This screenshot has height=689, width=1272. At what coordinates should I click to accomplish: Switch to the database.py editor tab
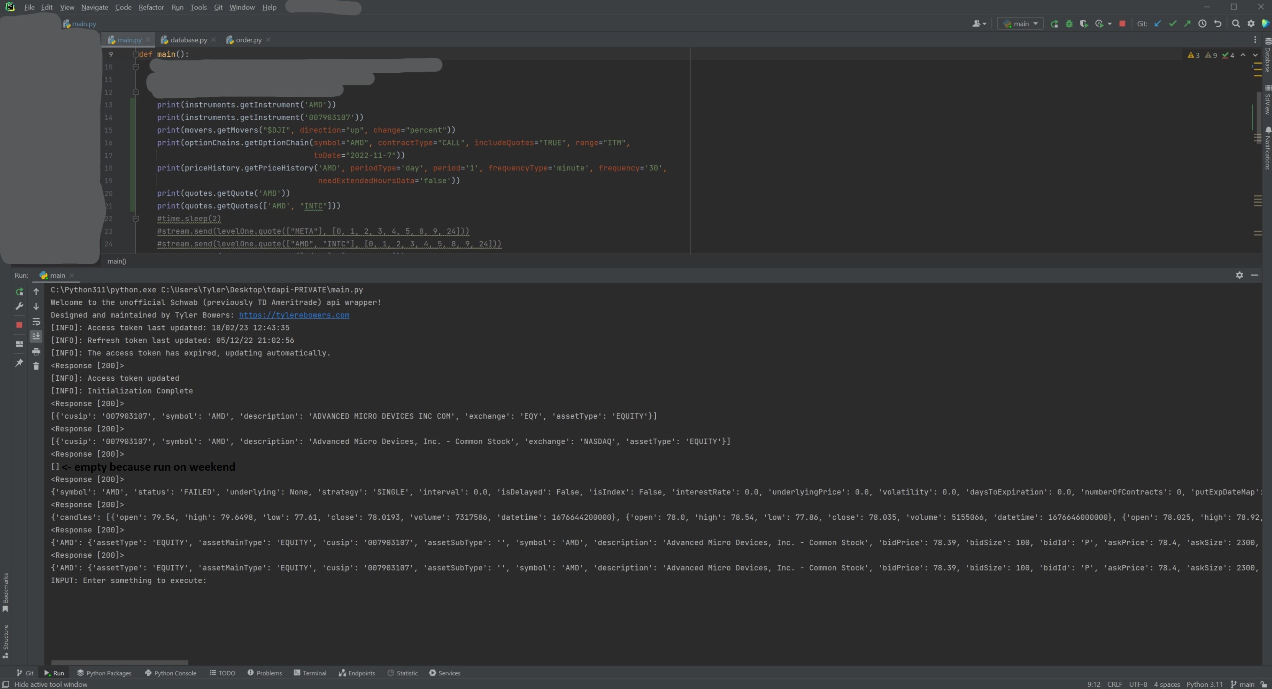click(188, 40)
